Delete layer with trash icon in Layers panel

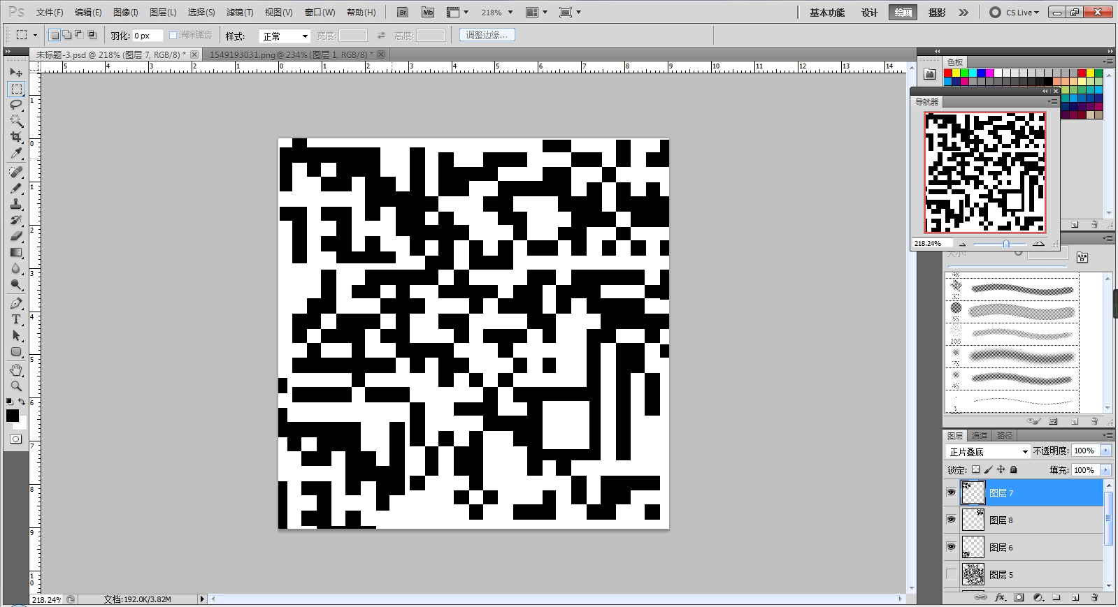1094,597
